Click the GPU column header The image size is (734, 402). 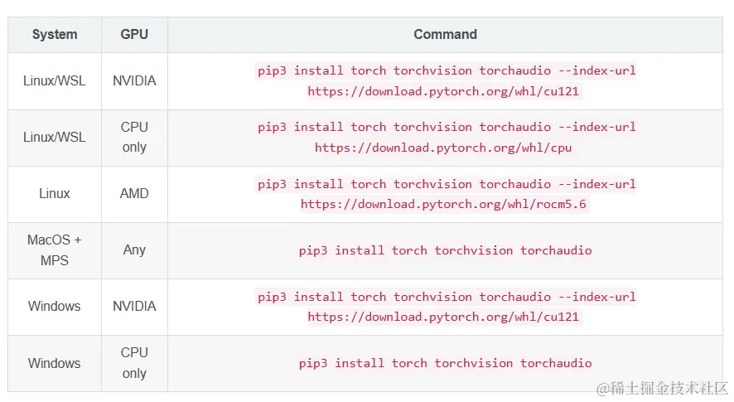click(x=134, y=35)
